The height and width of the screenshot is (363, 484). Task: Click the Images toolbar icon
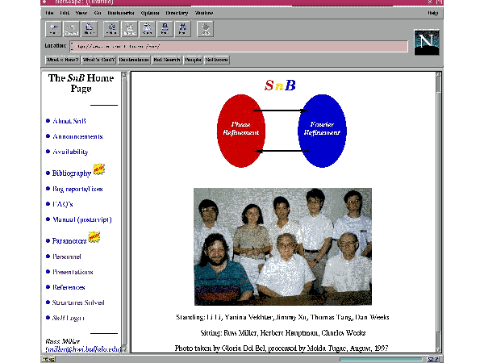click(x=129, y=29)
